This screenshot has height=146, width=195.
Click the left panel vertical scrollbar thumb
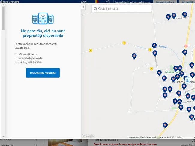[3, 18]
